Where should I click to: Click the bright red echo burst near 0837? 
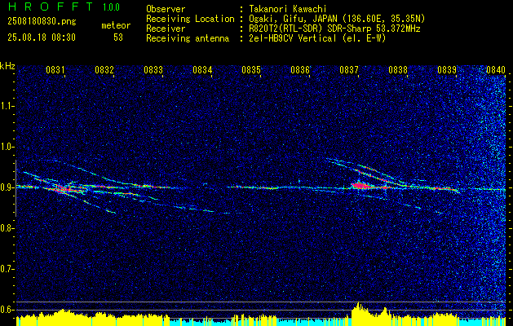tap(360, 186)
